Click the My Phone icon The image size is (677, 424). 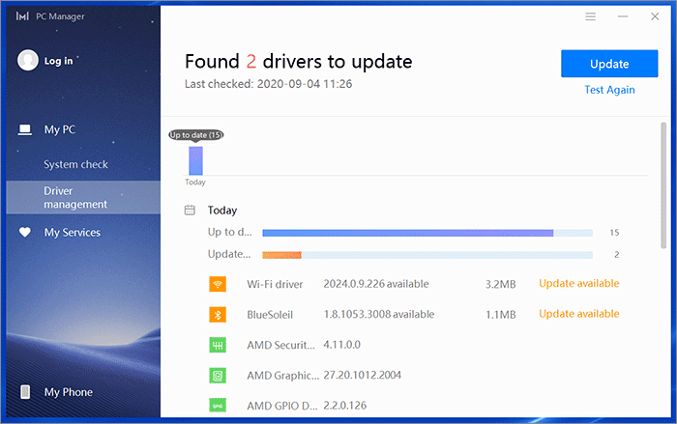pyautogui.click(x=25, y=392)
